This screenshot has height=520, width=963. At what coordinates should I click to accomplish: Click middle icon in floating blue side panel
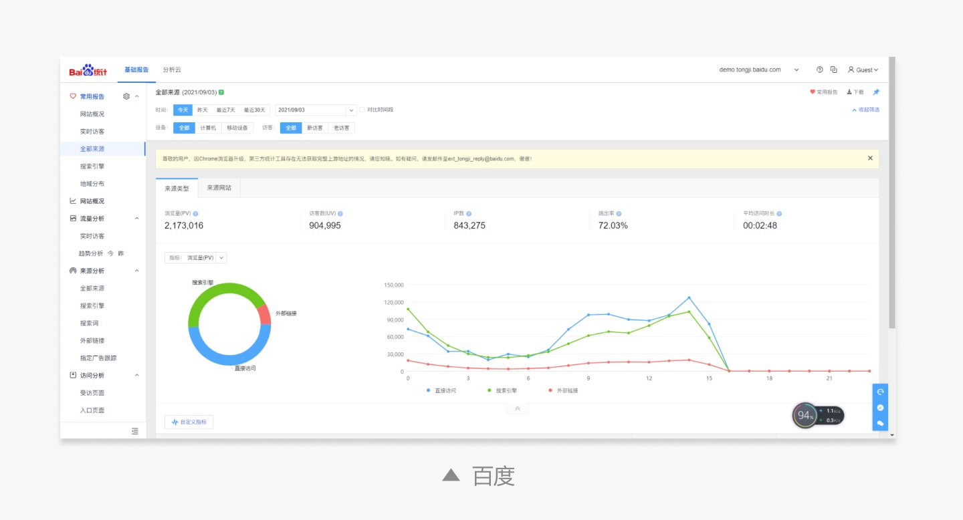(880, 408)
